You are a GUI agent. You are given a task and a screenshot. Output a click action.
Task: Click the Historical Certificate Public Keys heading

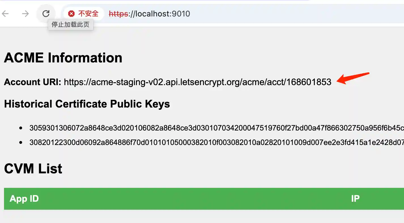pos(87,104)
